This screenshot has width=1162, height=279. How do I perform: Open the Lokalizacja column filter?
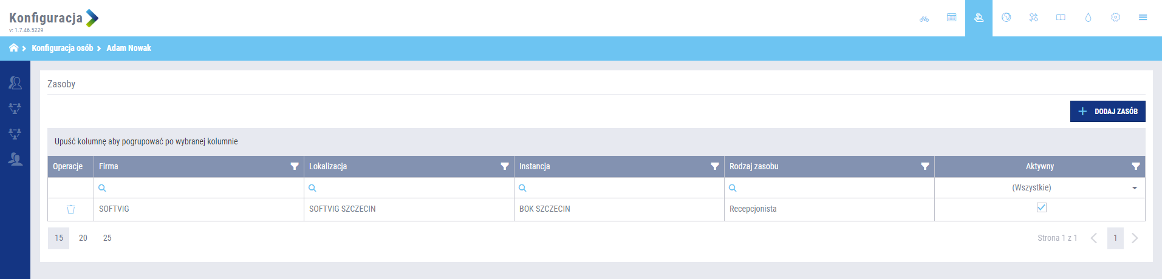click(505, 166)
